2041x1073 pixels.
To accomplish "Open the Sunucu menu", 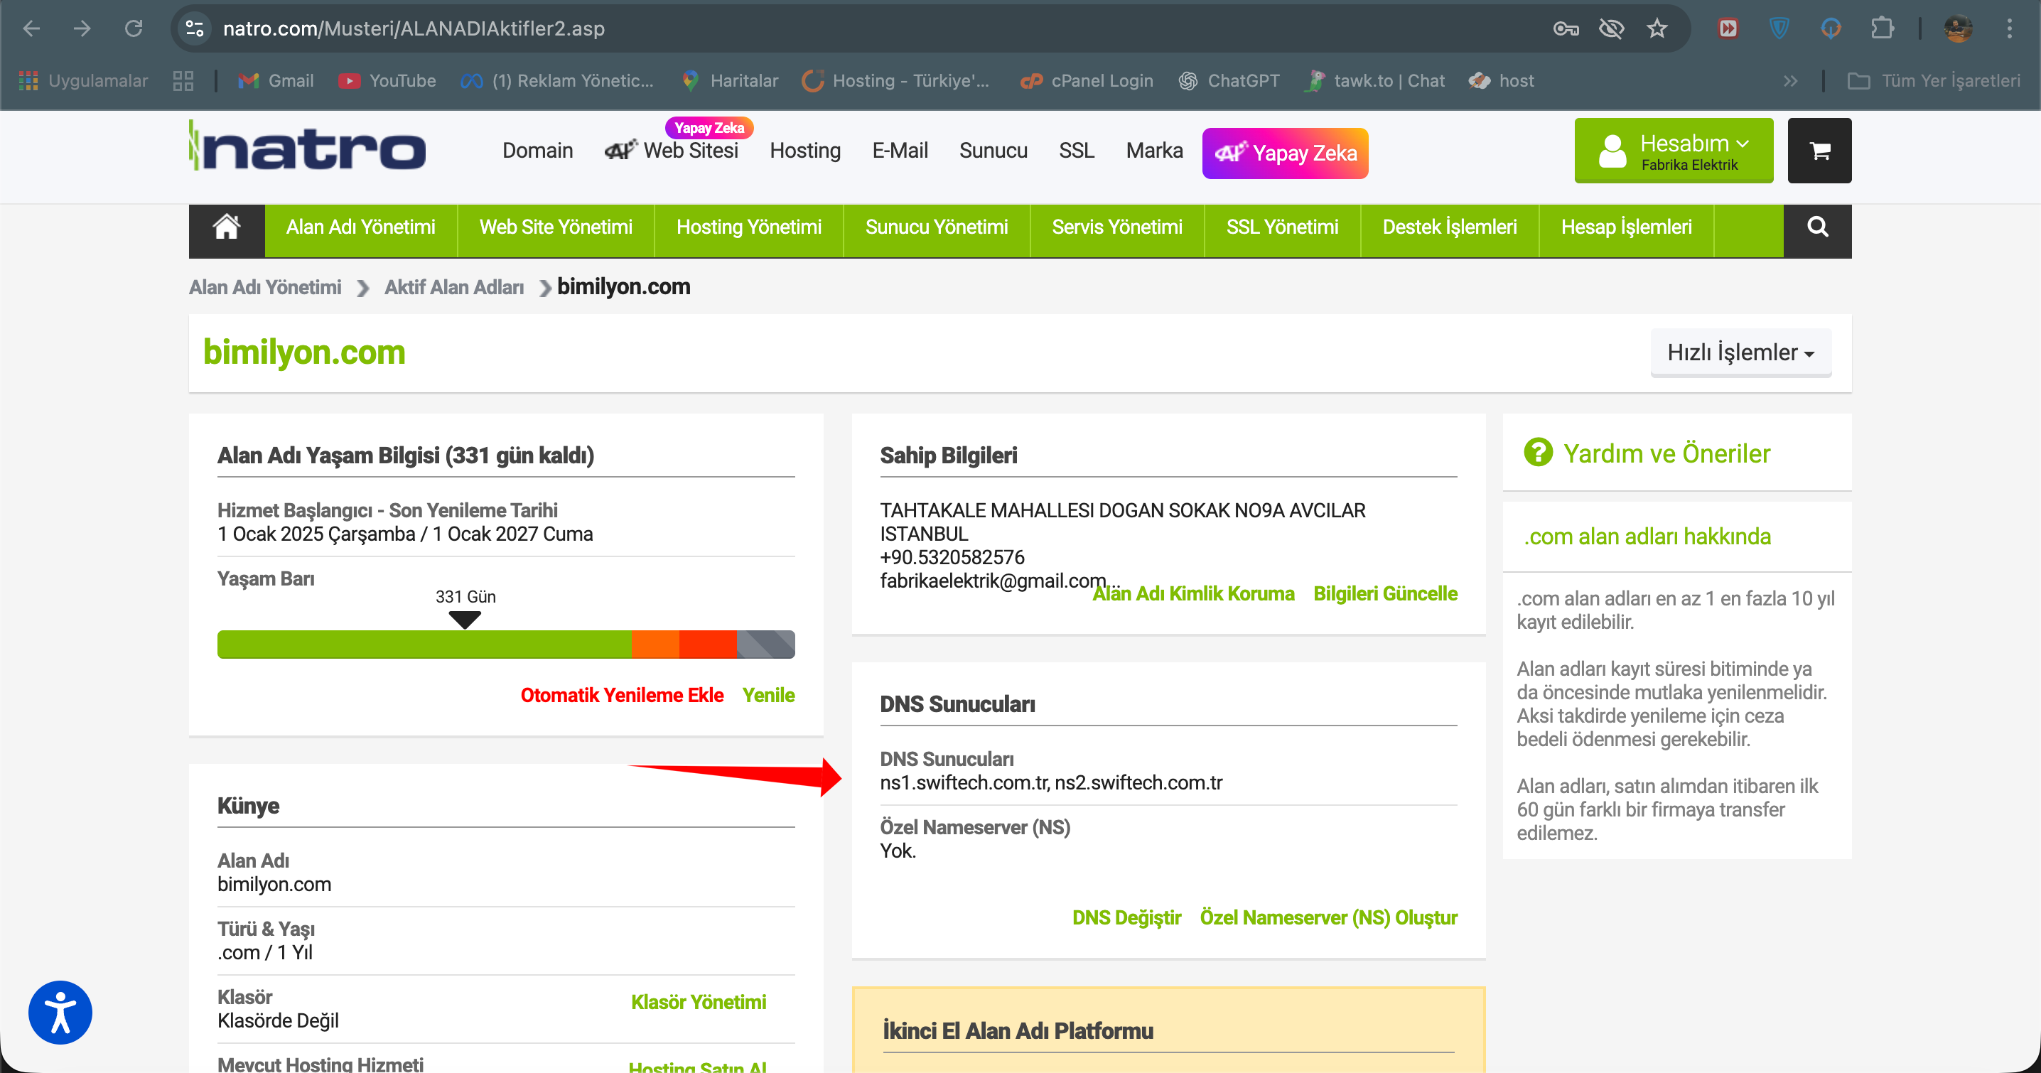I will click(993, 151).
